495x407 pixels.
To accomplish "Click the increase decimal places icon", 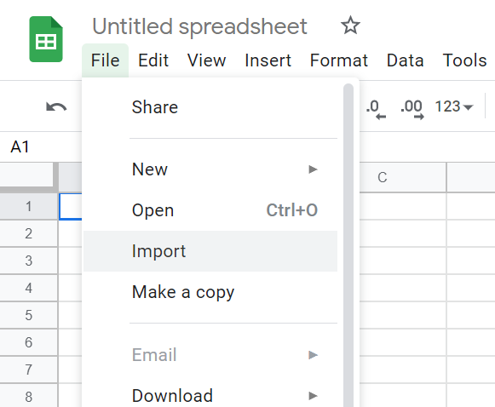I will (412, 109).
